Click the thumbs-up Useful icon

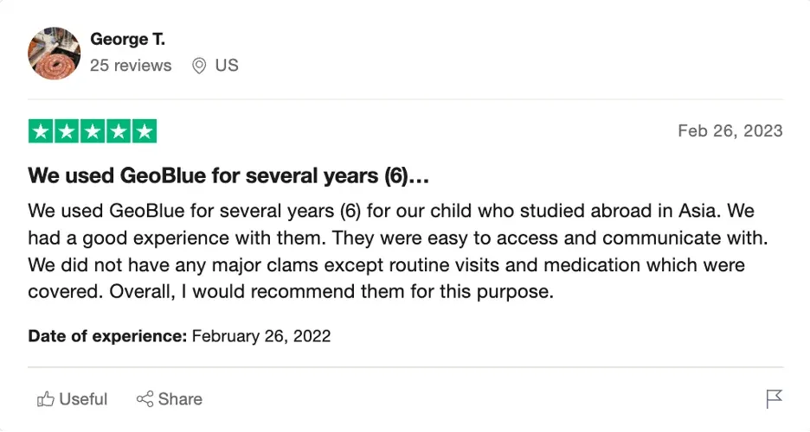(45, 399)
